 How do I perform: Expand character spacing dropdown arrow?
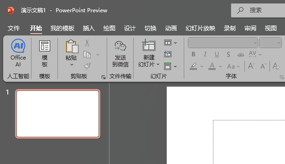[x=260, y=55]
